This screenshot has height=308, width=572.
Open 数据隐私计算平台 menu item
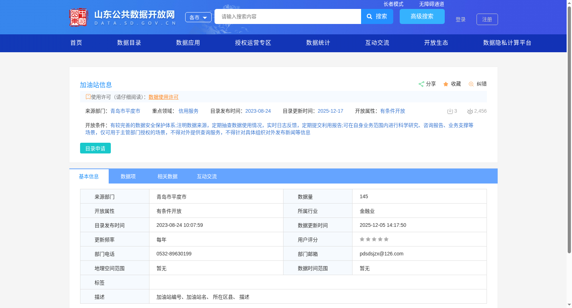tap(507, 43)
